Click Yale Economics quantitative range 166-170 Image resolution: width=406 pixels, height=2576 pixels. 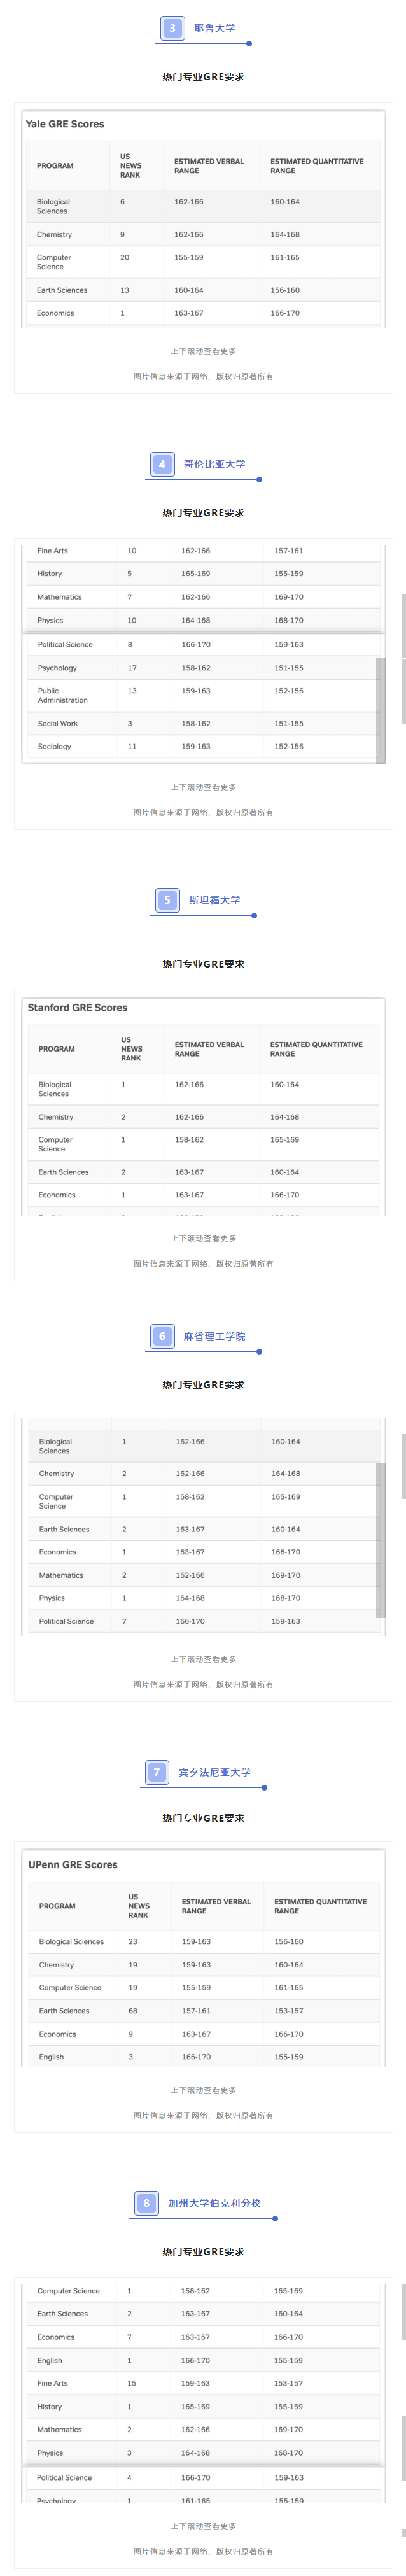pyautogui.click(x=285, y=313)
